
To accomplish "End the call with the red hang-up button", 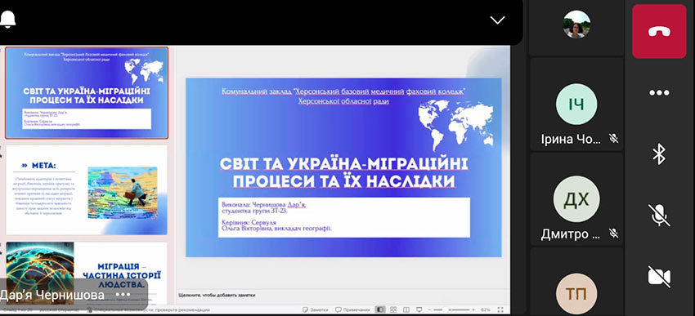I will (659, 31).
